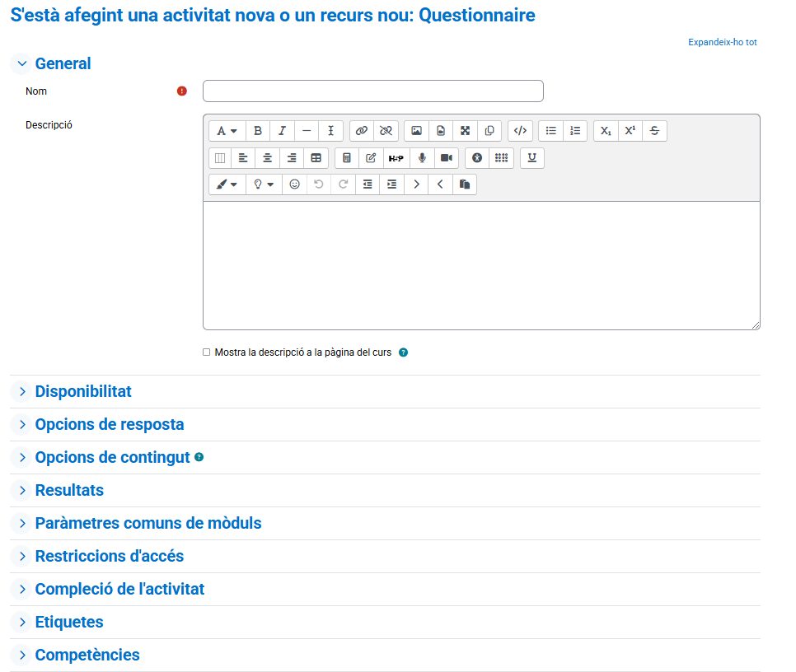The height and width of the screenshot is (672, 796).
Task: Click the H5P insert button
Action: (x=396, y=158)
